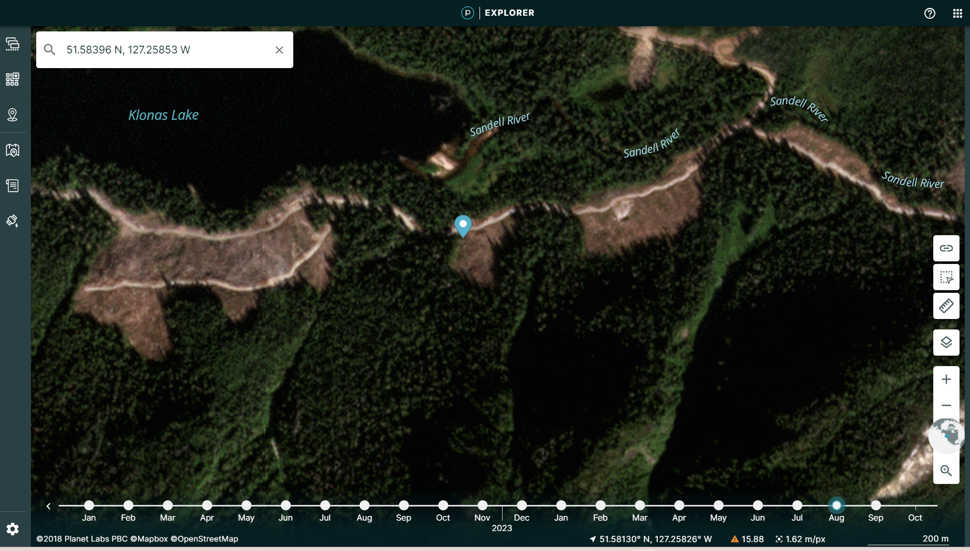The height and width of the screenshot is (551, 970).
Task: Open the basemaps grid sidebar icon
Action: 13,79
